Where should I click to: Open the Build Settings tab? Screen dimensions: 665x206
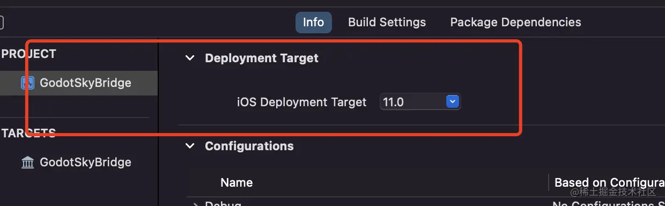(x=387, y=23)
